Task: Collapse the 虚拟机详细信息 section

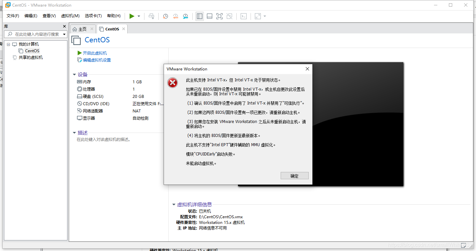Action: coord(174,205)
